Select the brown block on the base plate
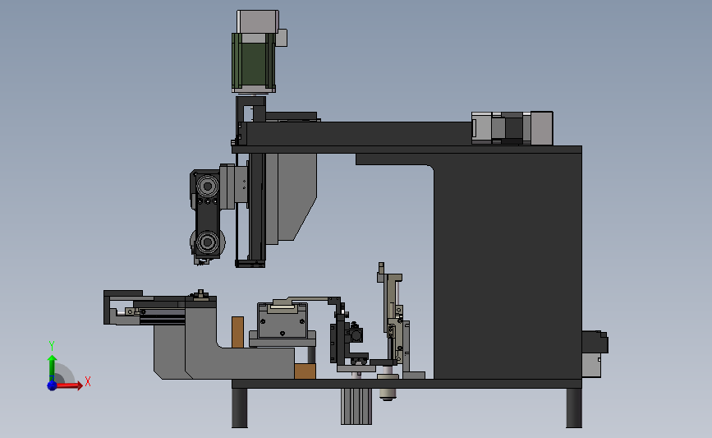 click(305, 371)
